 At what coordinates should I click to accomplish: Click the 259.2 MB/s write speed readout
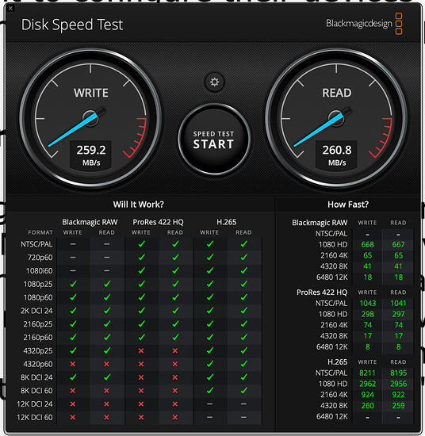[91, 155]
